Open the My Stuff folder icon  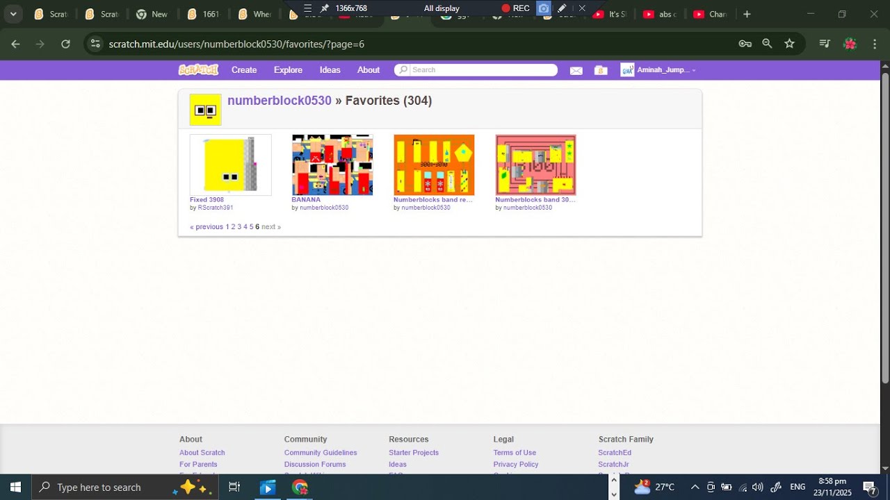click(x=601, y=70)
